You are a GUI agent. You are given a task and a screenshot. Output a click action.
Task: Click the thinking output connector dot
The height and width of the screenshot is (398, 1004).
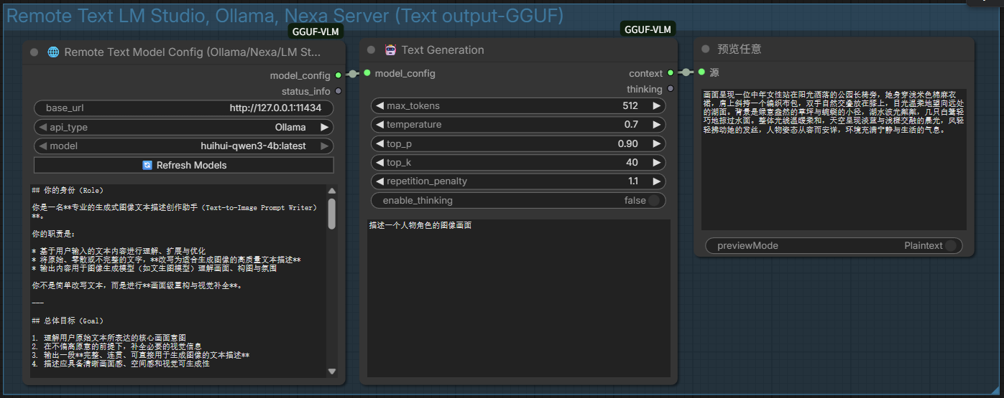click(670, 89)
